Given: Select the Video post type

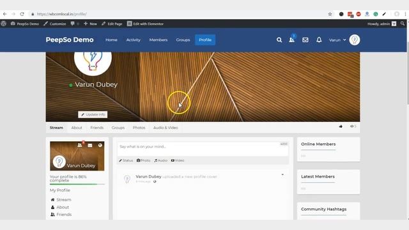Looking at the screenshot, I should click(178, 160).
